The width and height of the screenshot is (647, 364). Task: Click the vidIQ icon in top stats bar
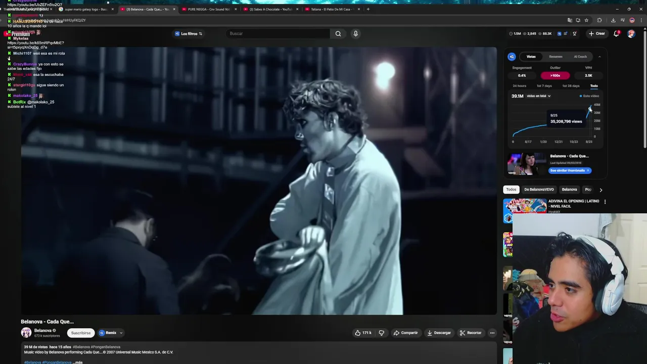pyautogui.click(x=559, y=33)
